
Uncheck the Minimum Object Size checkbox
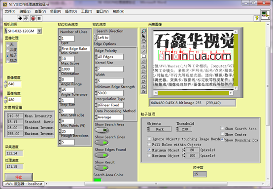149,150
